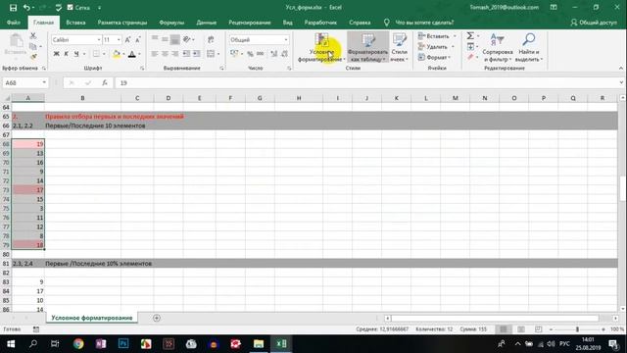Open the Стили ячеек dropdown
Viewport: 627px width, 353px height.
pos(399,48)
